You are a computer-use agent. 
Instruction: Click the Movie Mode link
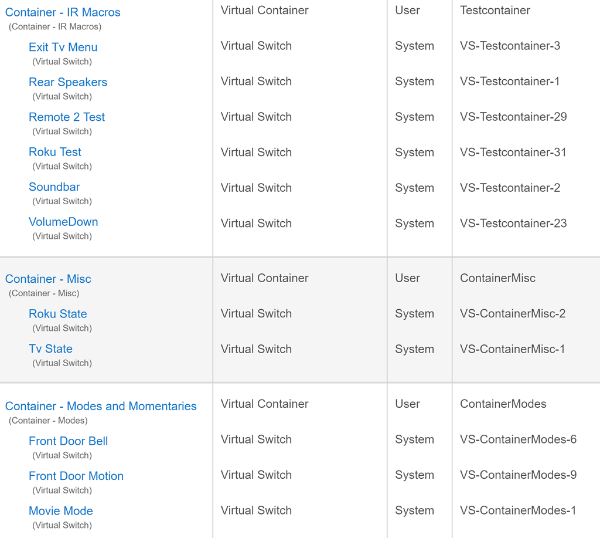[x=61, y=510]
